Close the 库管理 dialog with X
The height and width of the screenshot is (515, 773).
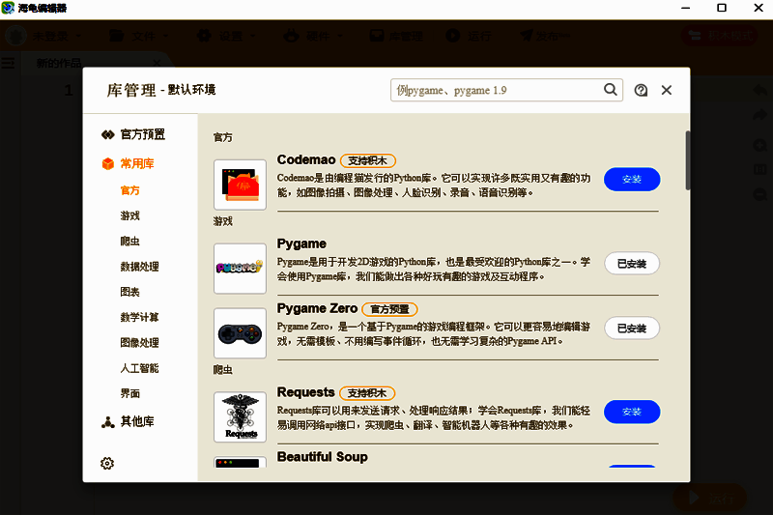tap(667, 90)
